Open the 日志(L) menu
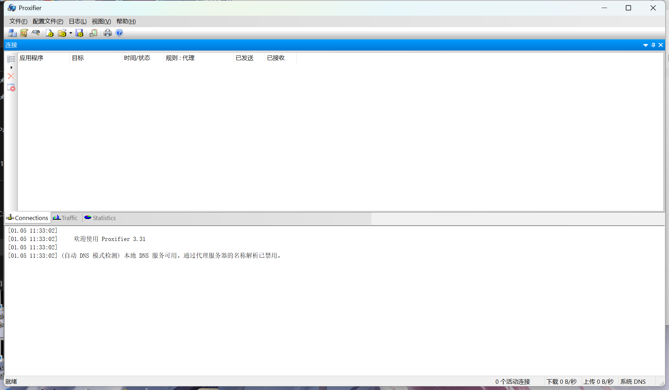 coord(77,22)
